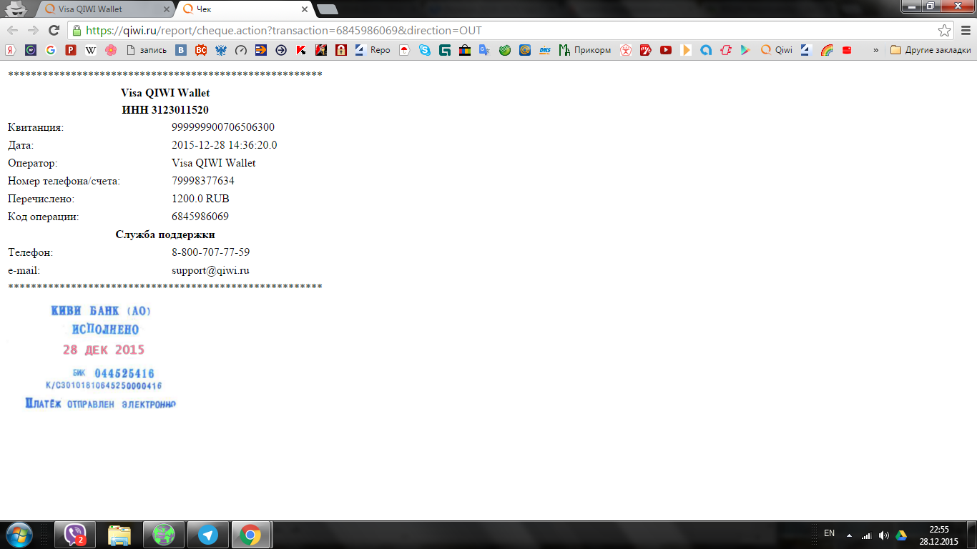Open the Sberbank green bookmark icon
Screen dimensions: 977x549
pos(505,50)
